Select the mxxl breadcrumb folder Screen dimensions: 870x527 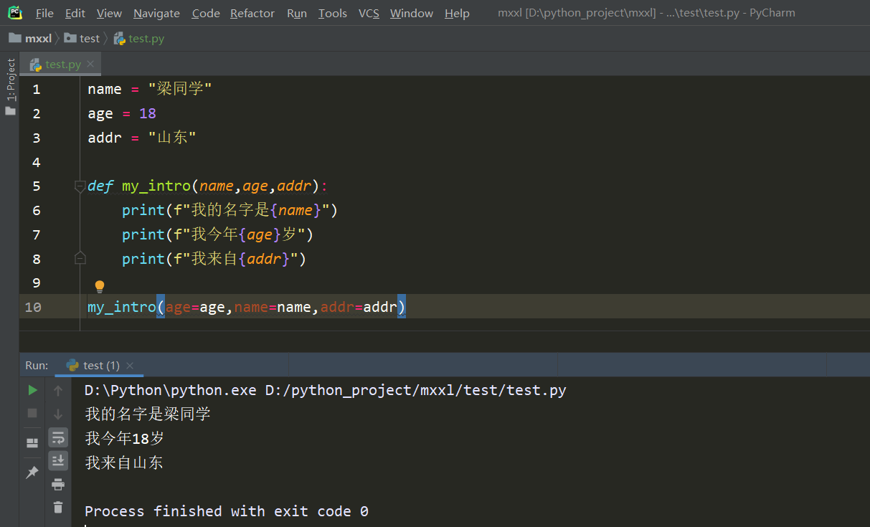[30, 38]
